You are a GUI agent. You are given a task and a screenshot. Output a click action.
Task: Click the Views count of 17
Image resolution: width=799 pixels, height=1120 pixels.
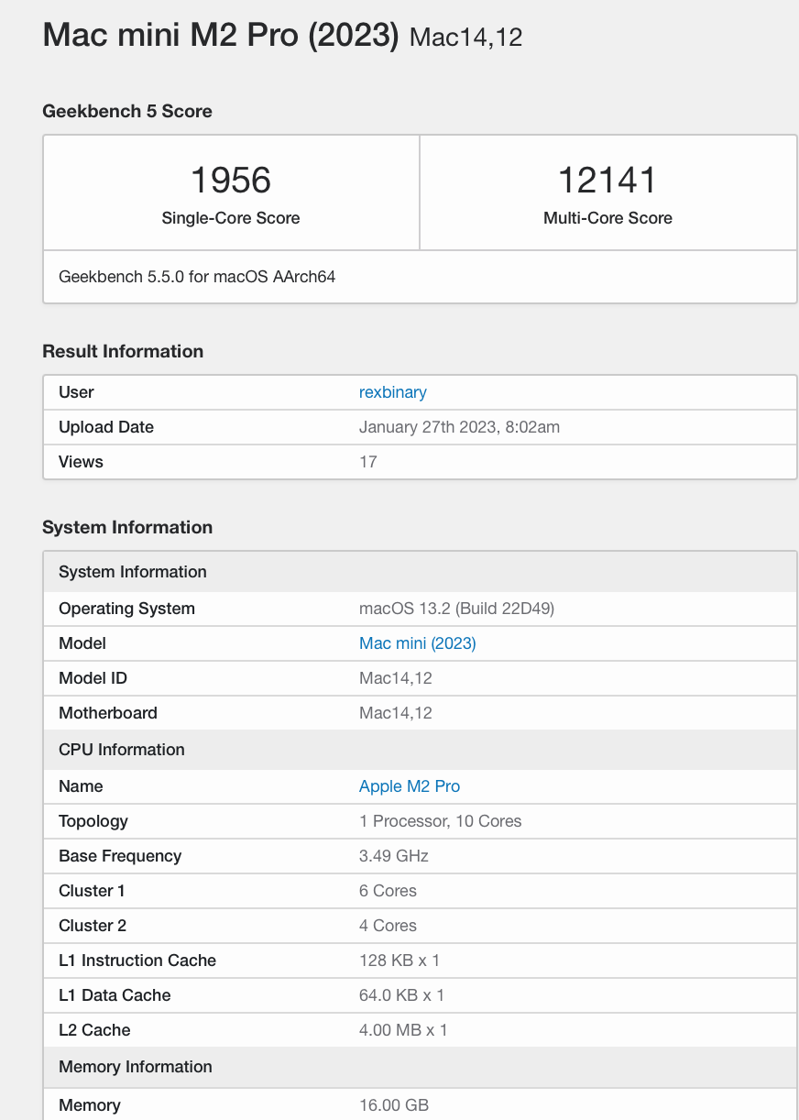(x=367, y=462)
